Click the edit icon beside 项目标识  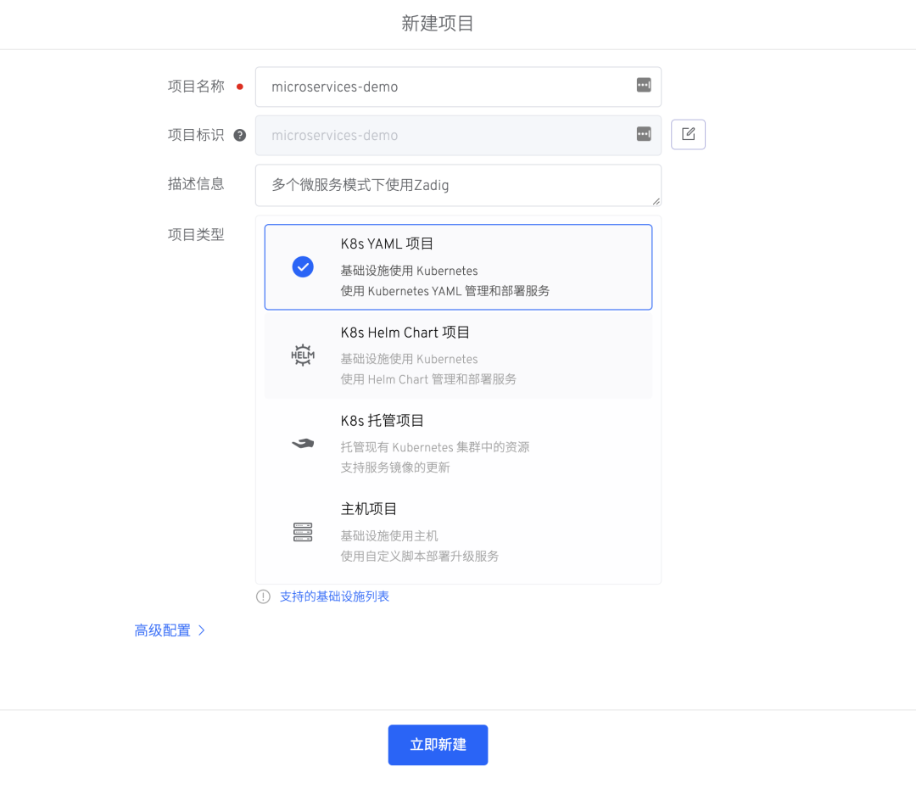688,134
